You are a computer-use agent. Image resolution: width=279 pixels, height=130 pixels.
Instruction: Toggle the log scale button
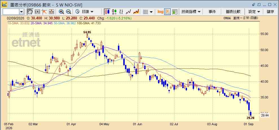[160, 12]
